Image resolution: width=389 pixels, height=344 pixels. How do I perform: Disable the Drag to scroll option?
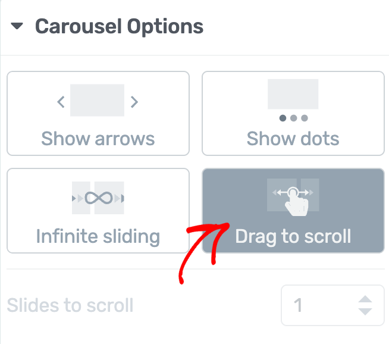tap(293, 211)
